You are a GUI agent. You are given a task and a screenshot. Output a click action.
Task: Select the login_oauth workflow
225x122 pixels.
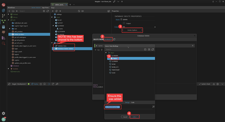point(18,52)
